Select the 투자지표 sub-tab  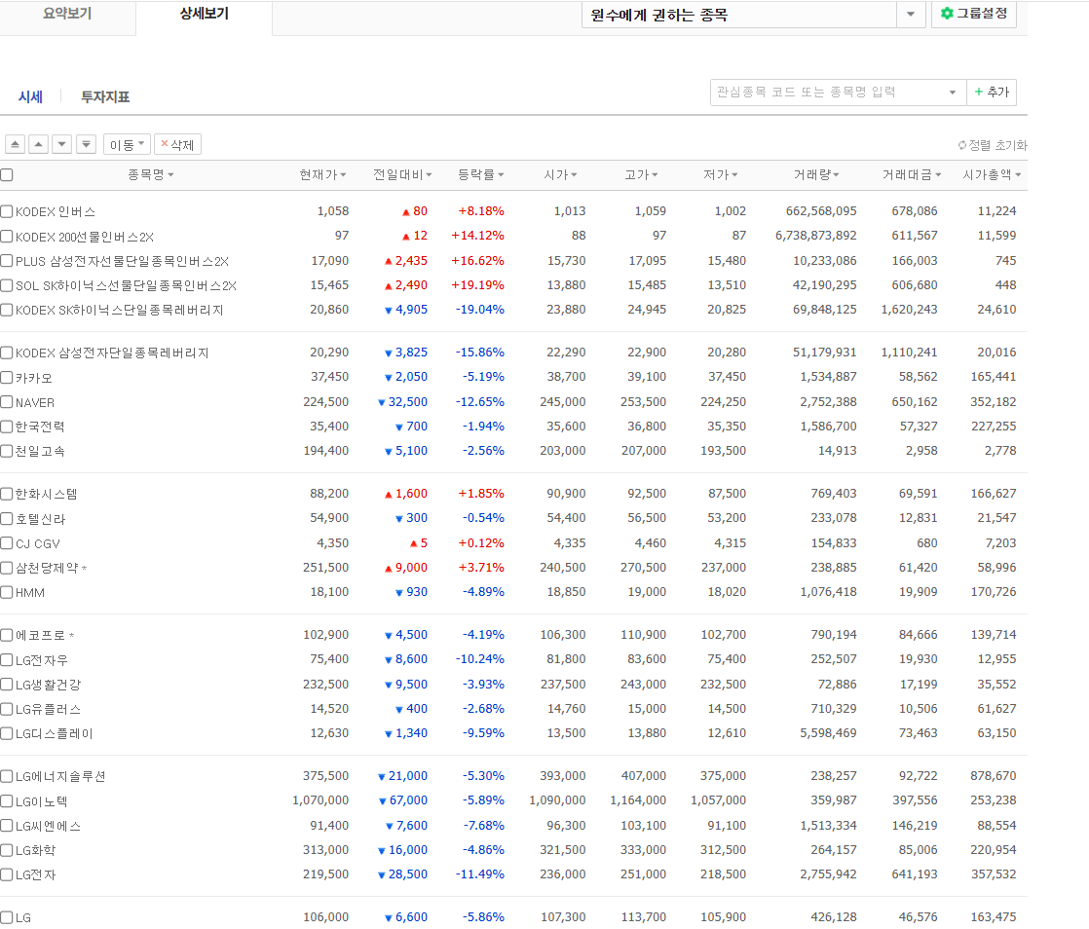105,96
